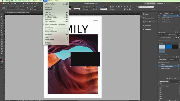Choose the Scissors tool
The height and width of the screenshot is (101, 180).
tap(2, 40)
